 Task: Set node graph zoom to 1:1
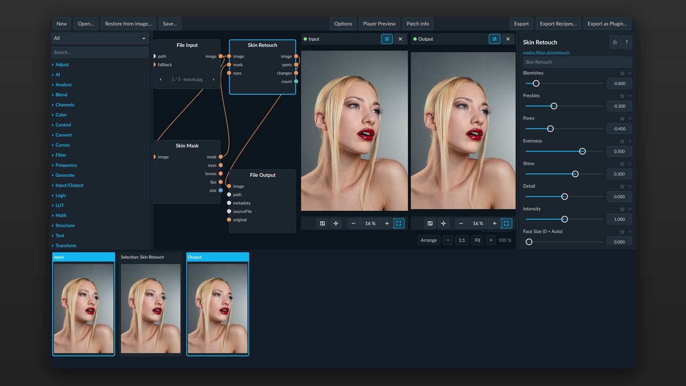point(462,240)
